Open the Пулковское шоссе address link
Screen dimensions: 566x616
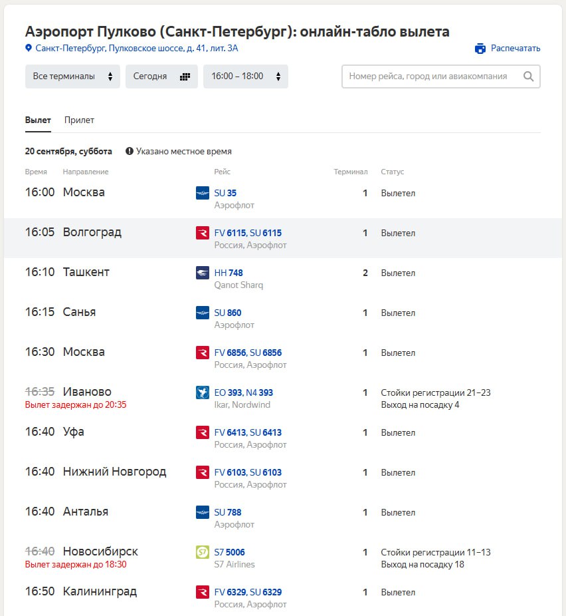click(x=136, y=49)
